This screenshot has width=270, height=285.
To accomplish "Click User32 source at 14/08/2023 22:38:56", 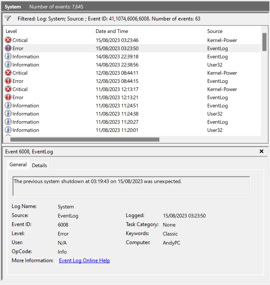I will point(215,65).
